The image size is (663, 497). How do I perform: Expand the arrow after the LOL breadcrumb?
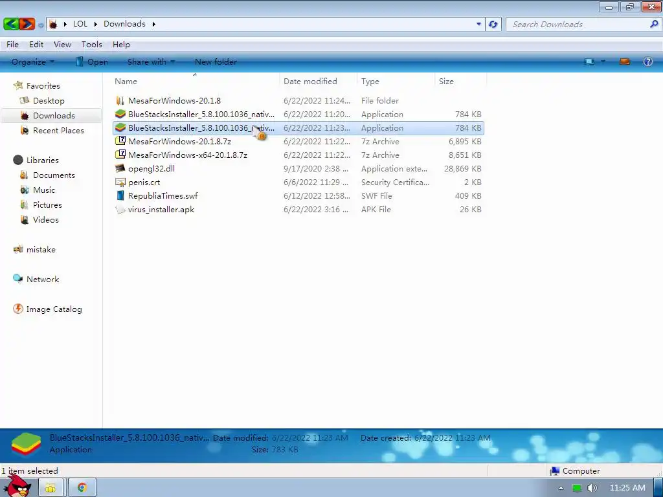click(x=96, y=24)
